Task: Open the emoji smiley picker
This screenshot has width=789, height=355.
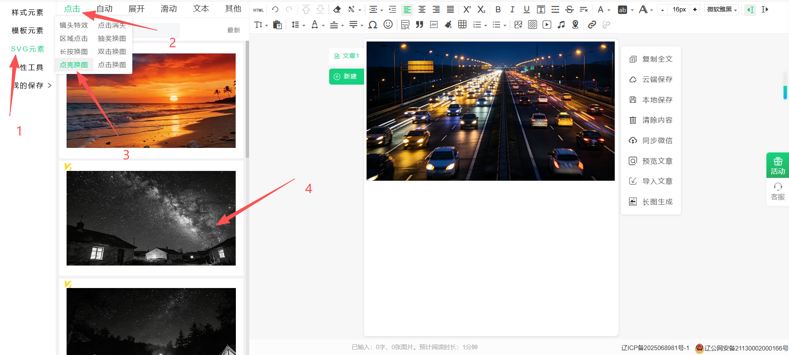Action: 388,25
